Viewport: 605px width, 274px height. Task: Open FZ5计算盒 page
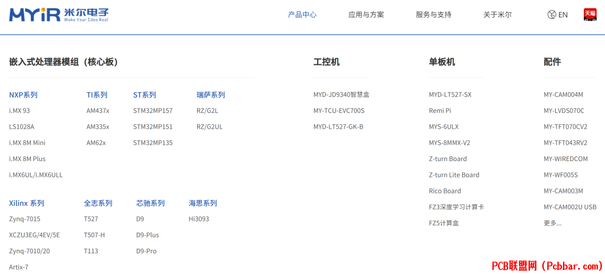tap(444, 223)
